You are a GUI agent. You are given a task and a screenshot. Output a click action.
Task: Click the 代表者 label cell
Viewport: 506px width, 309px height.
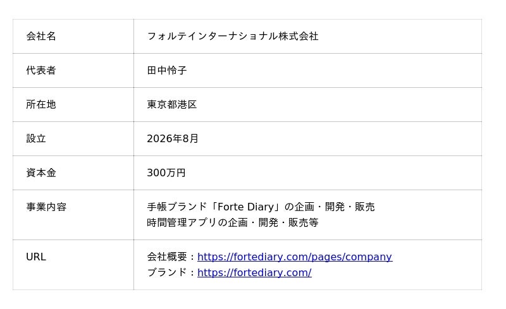(x=73, y=70)
